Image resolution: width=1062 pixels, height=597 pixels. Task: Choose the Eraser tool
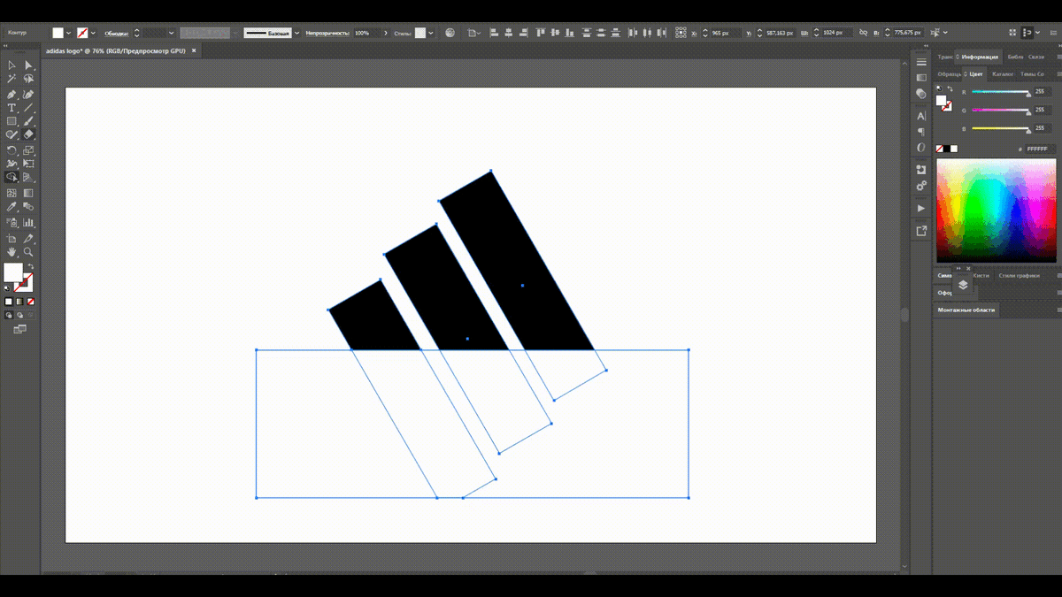[x=28, y=134]
